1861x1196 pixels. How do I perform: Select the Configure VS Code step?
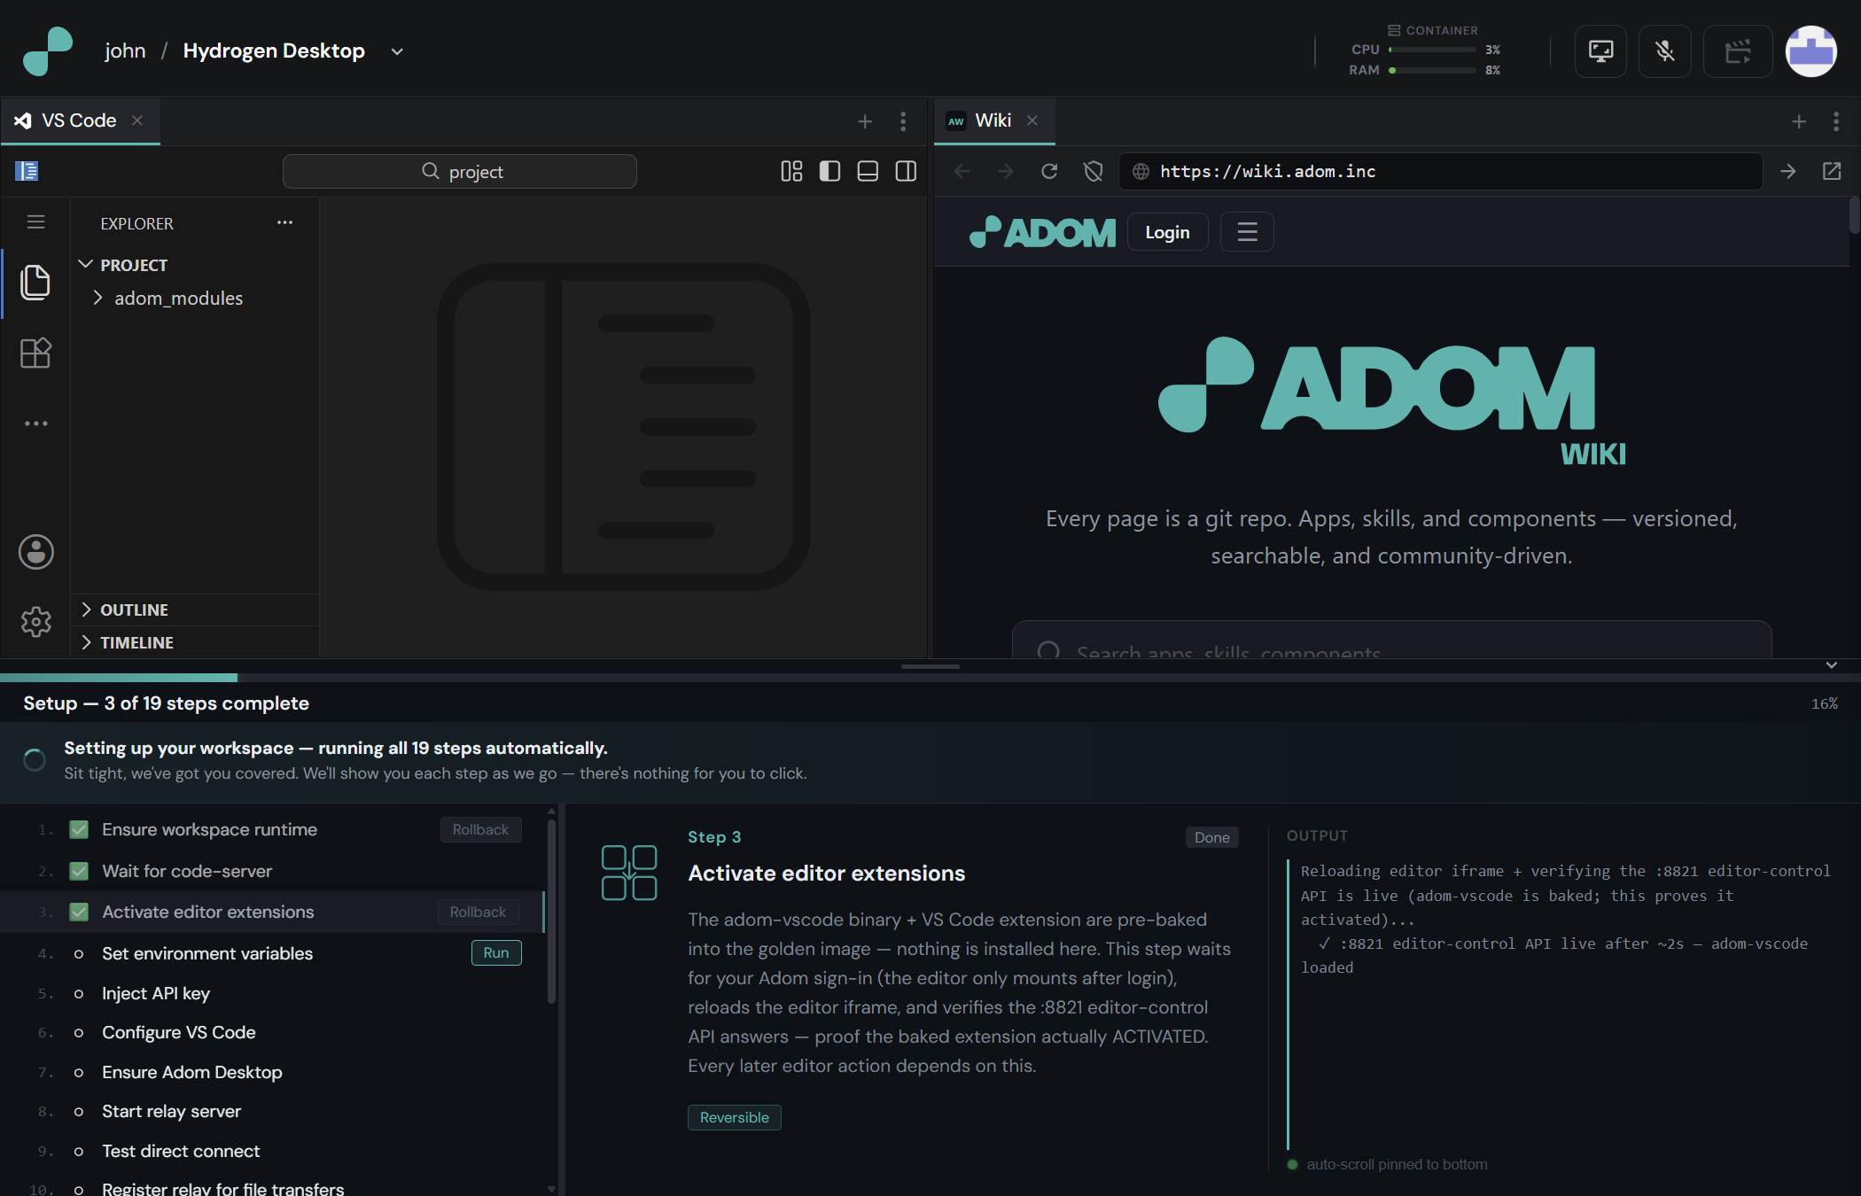pyautogui.click(x=272, y=1033)
